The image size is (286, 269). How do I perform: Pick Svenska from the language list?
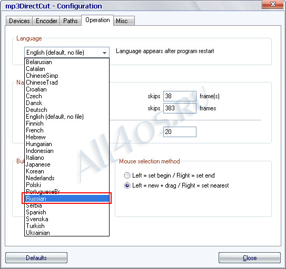tap(67, 219)
